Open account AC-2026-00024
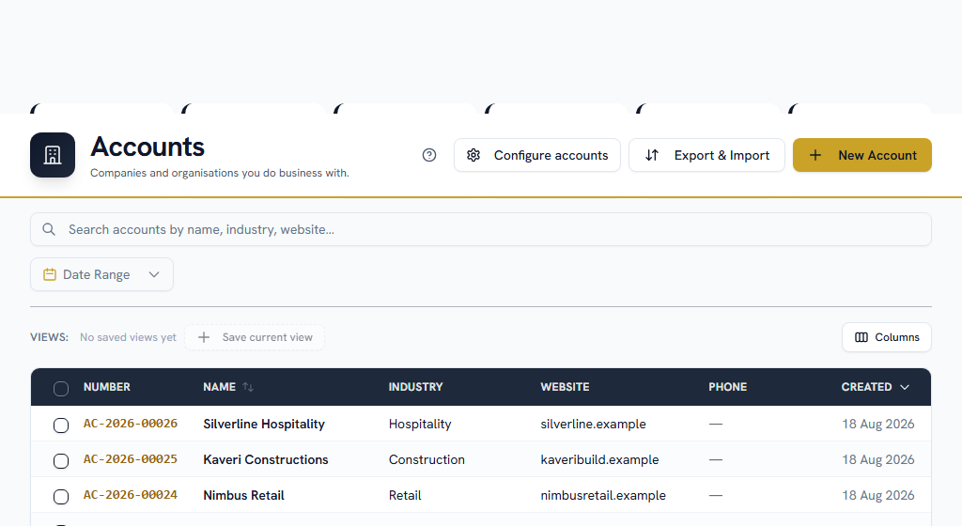Viewport: 962px width, 526px height. [130, 495]
